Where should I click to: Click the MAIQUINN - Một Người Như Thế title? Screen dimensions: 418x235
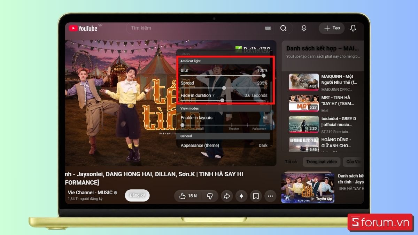339,79
